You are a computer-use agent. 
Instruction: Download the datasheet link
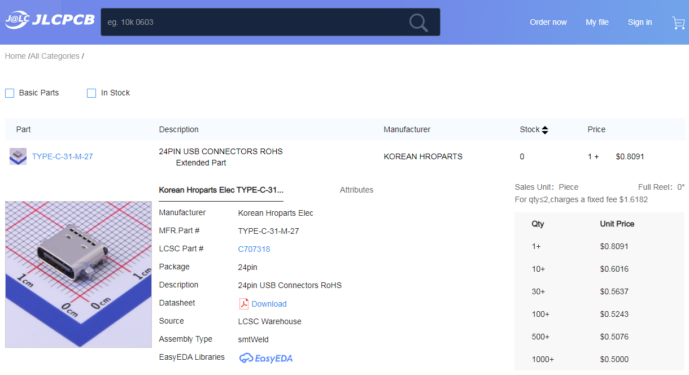click(x=269, y=304)
